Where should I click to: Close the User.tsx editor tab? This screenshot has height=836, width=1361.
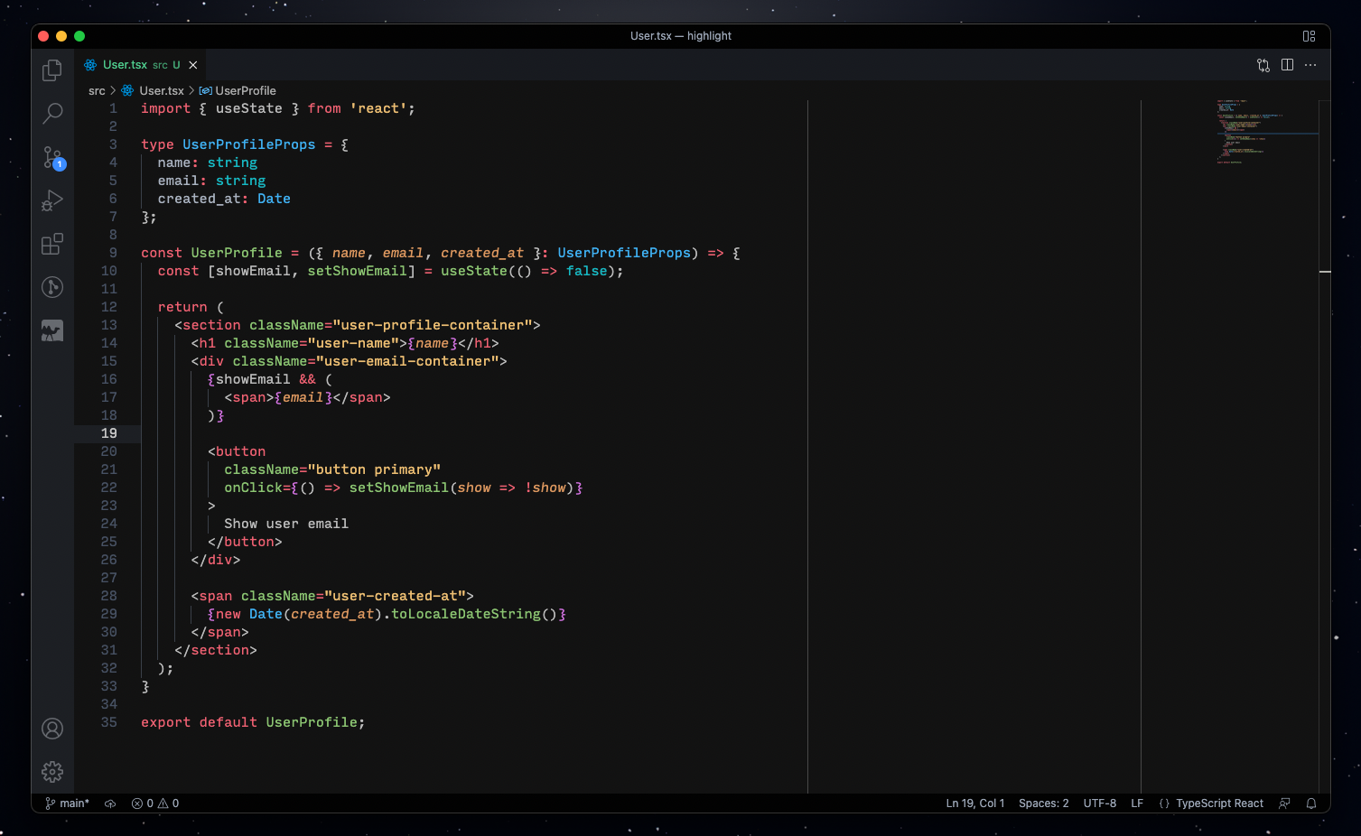click(193, 65)
